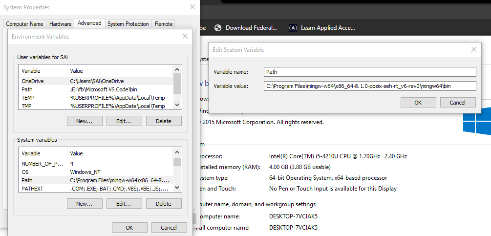Confirm OK in Edit System Variable dialog
This screenshot has height=236, width=491.
(418, 102)
